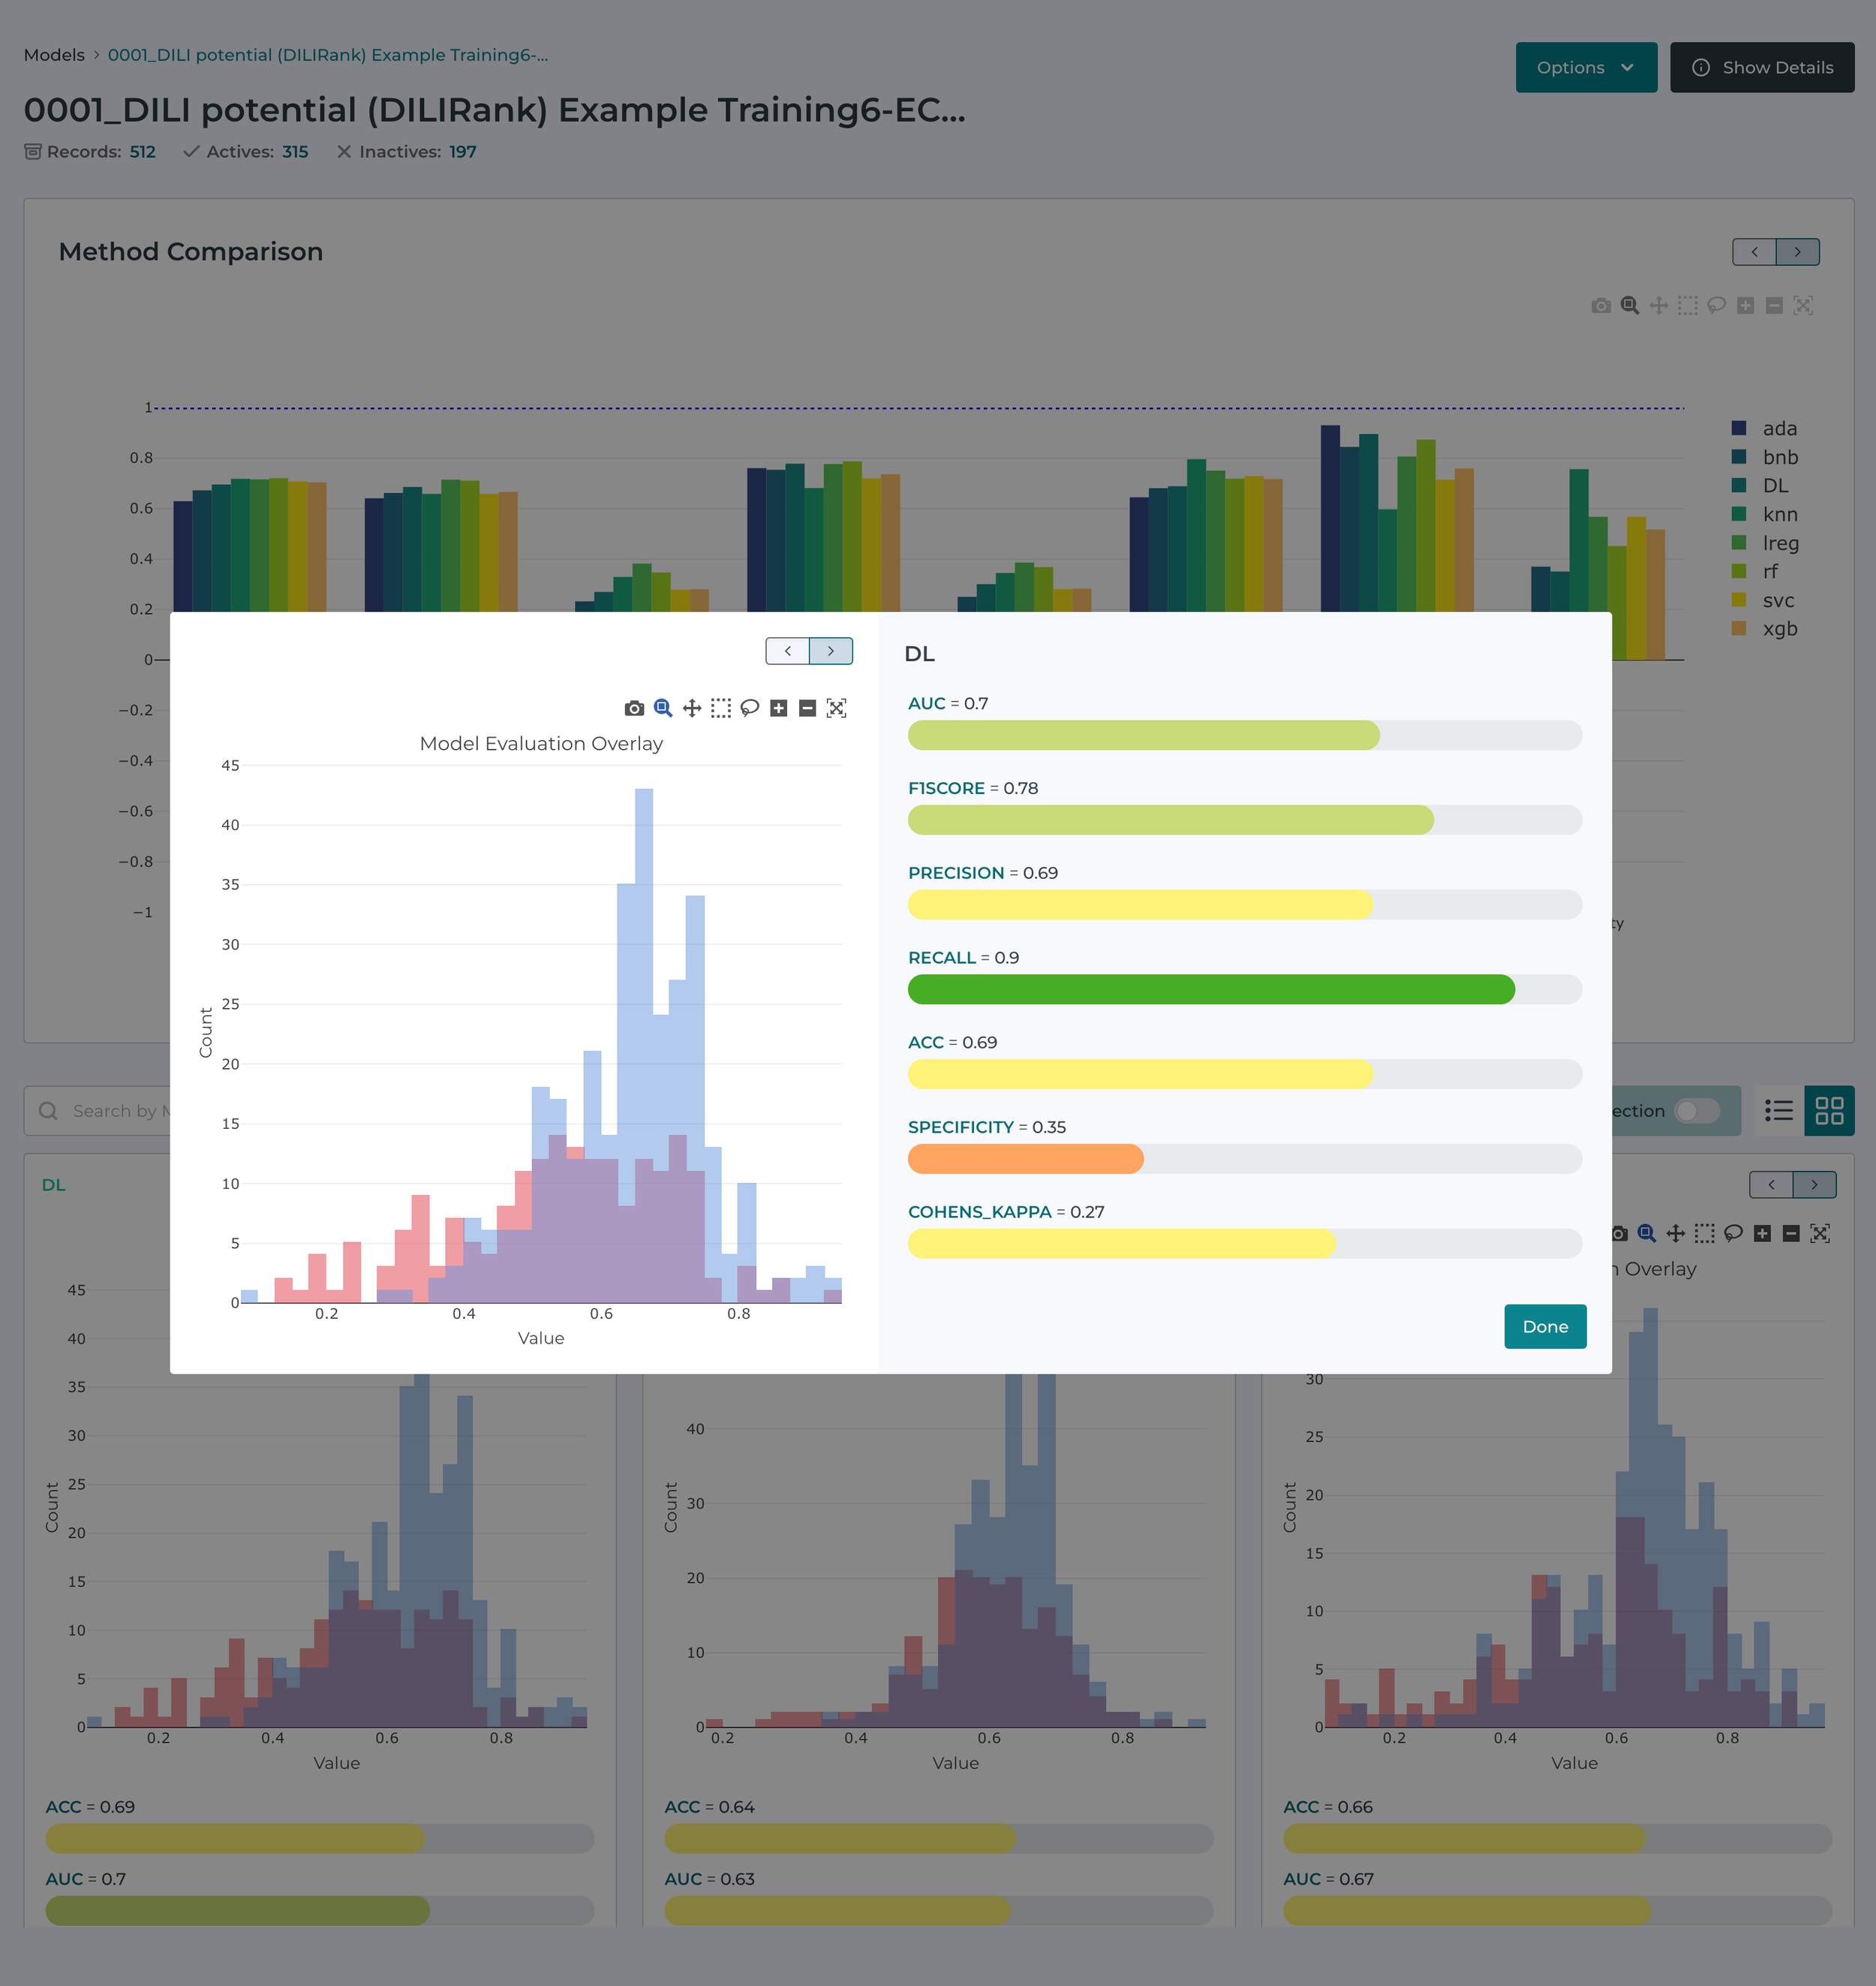The width and height of the screenshot is (1876, 1986).
Task: Click the F1SCORE metric label
Action: 946,788
